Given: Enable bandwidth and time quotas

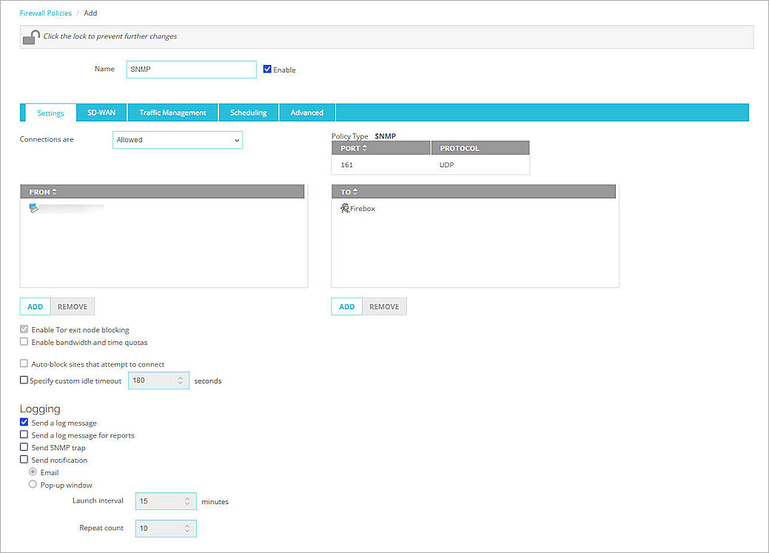Looking at the screenshot, I should (23, 342).
